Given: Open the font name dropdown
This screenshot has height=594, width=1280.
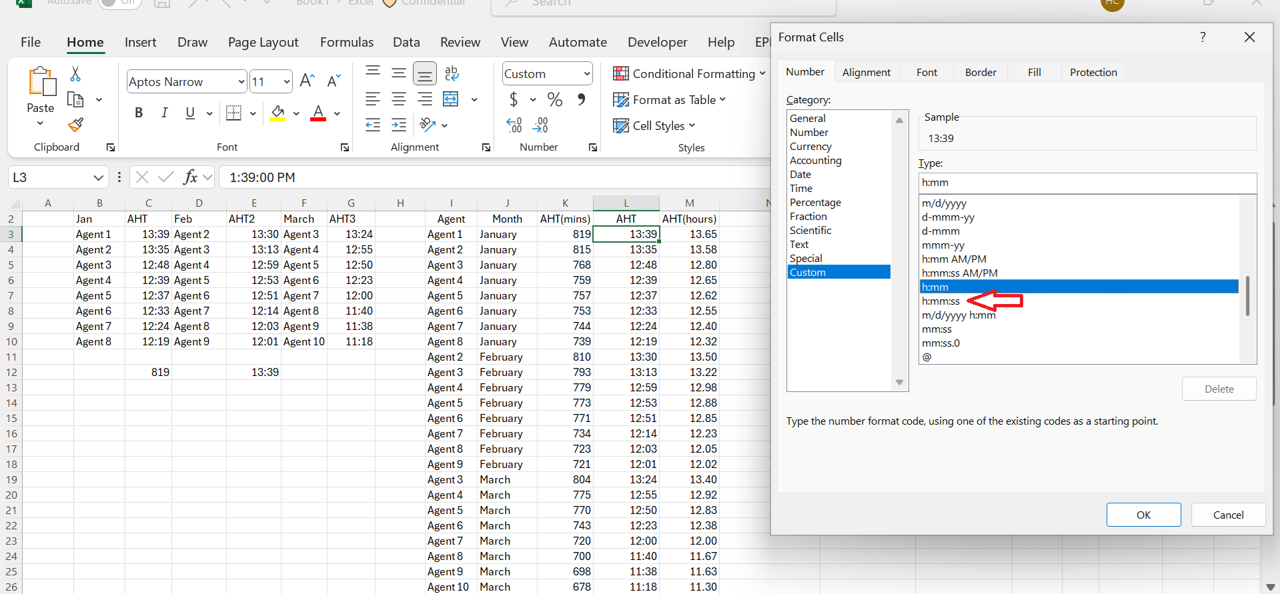Looking at the screenshot, I should coord(241,82).
